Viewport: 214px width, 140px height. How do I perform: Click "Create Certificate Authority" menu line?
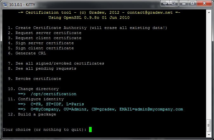tap(88, 28)
